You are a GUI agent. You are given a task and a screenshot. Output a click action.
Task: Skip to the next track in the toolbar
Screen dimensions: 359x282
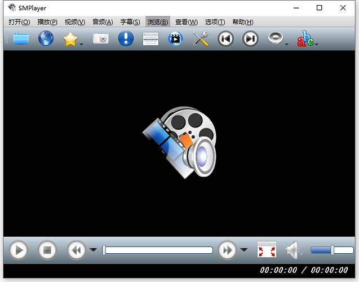(x=250, y=39)
